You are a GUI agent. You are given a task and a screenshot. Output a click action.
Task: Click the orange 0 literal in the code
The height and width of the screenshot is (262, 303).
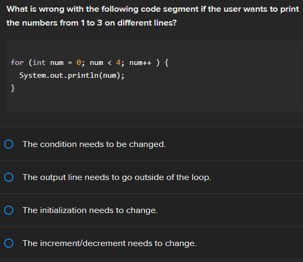point(78,62)
